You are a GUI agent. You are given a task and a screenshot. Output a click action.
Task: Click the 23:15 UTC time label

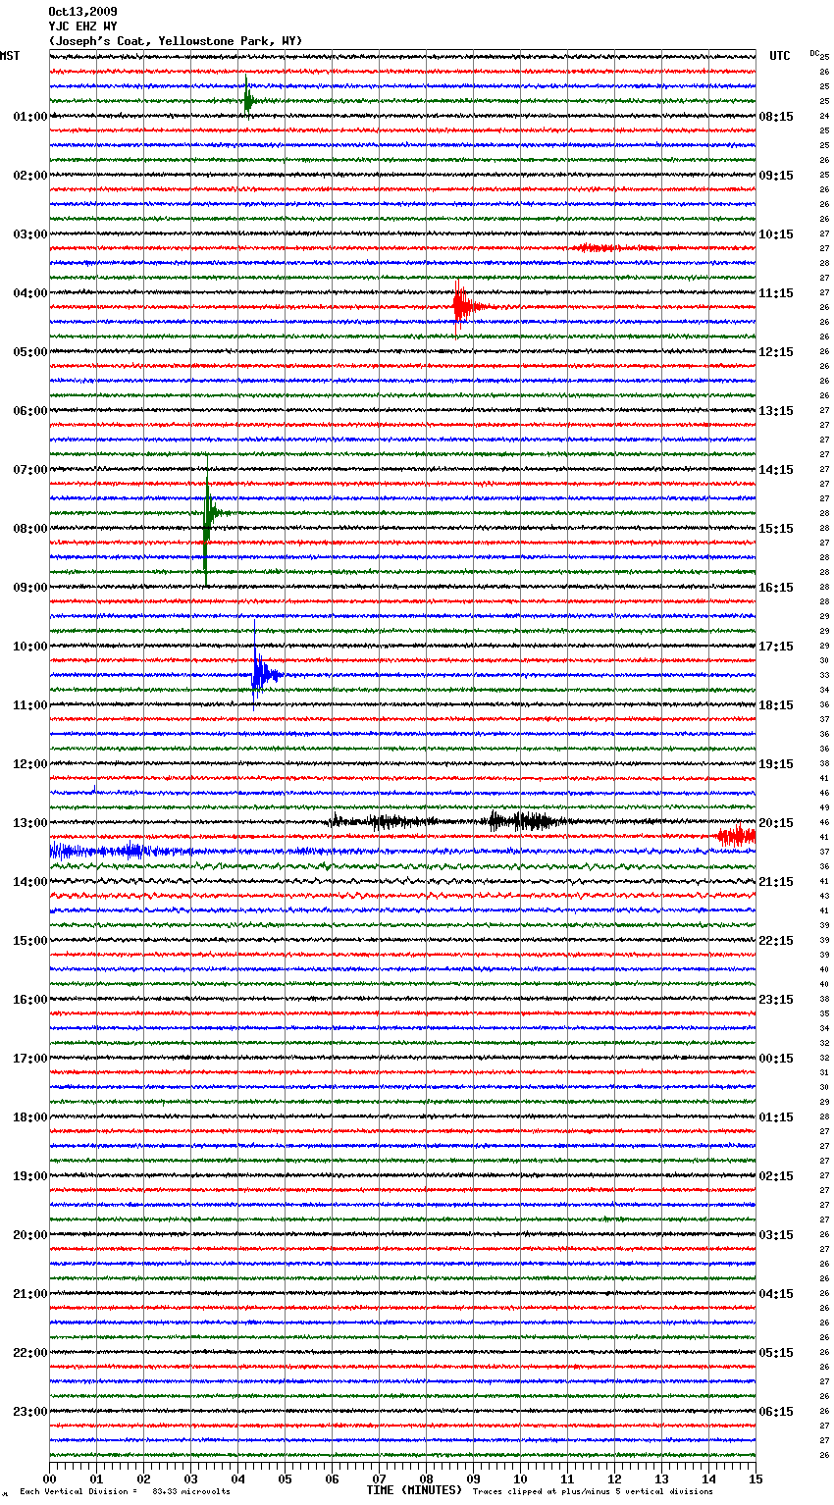pos(776,1000)
